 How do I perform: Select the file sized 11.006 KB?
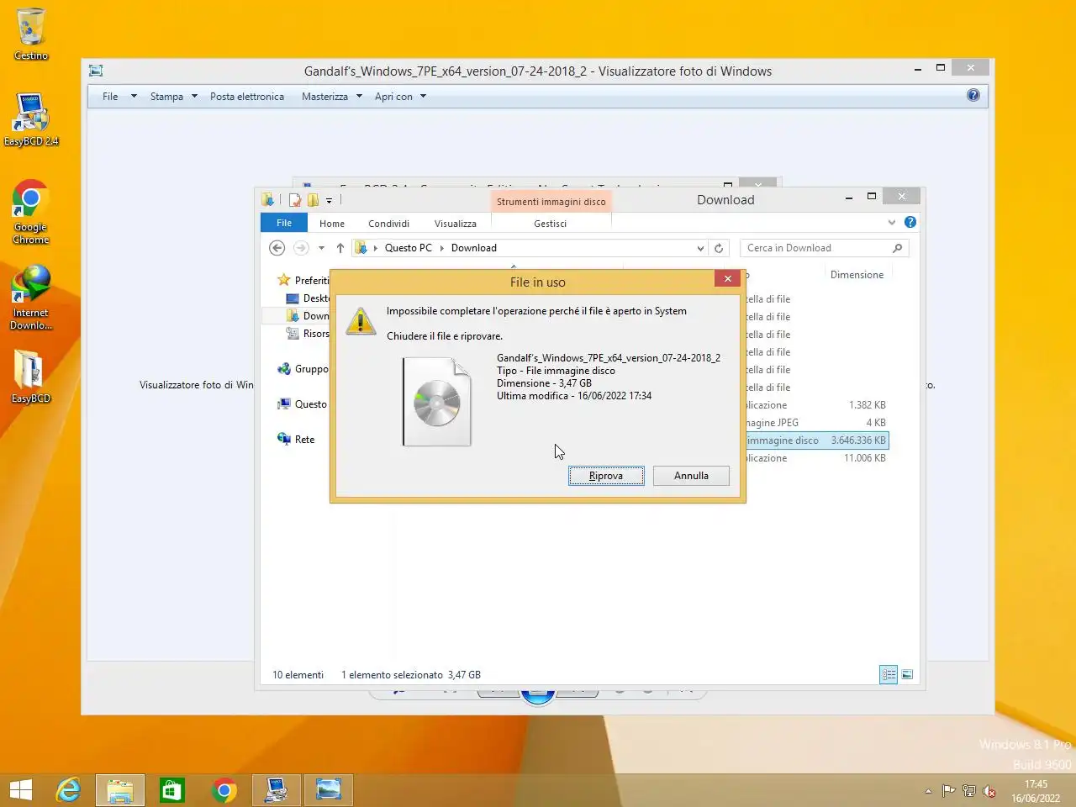816,458
